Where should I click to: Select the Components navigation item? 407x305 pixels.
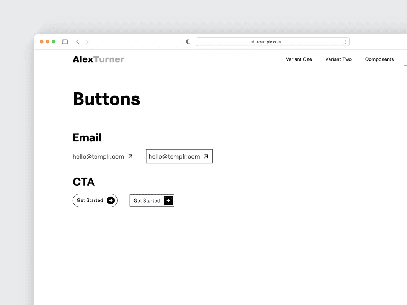[379, 59]
